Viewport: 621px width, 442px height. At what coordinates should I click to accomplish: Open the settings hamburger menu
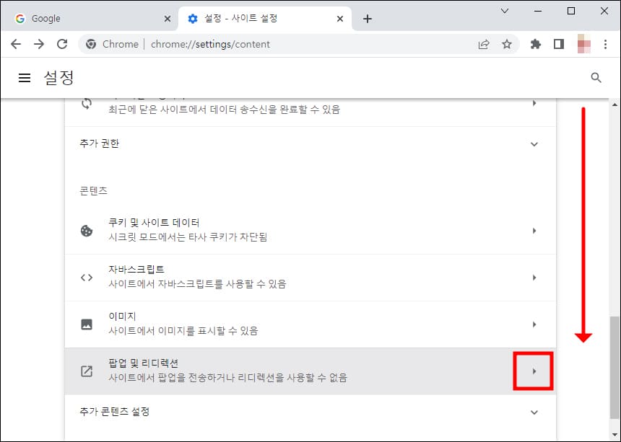coord(25,77)
